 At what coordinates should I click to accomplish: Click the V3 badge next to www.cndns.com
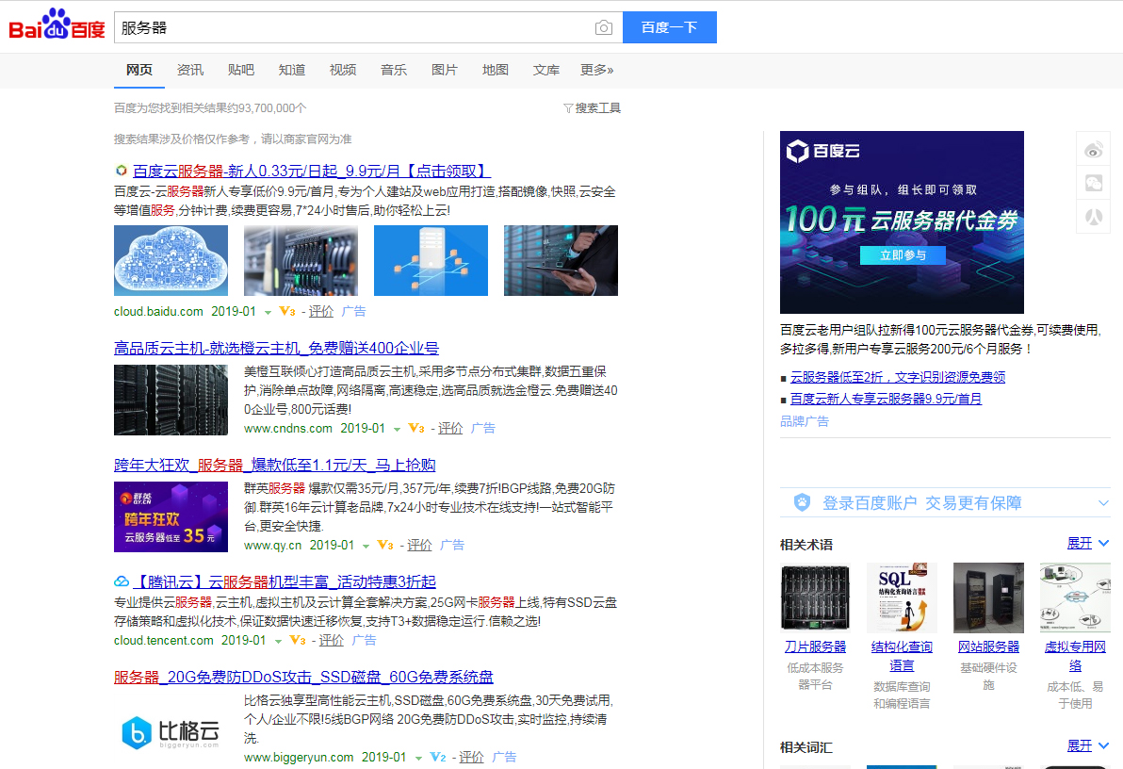point(416,429)
